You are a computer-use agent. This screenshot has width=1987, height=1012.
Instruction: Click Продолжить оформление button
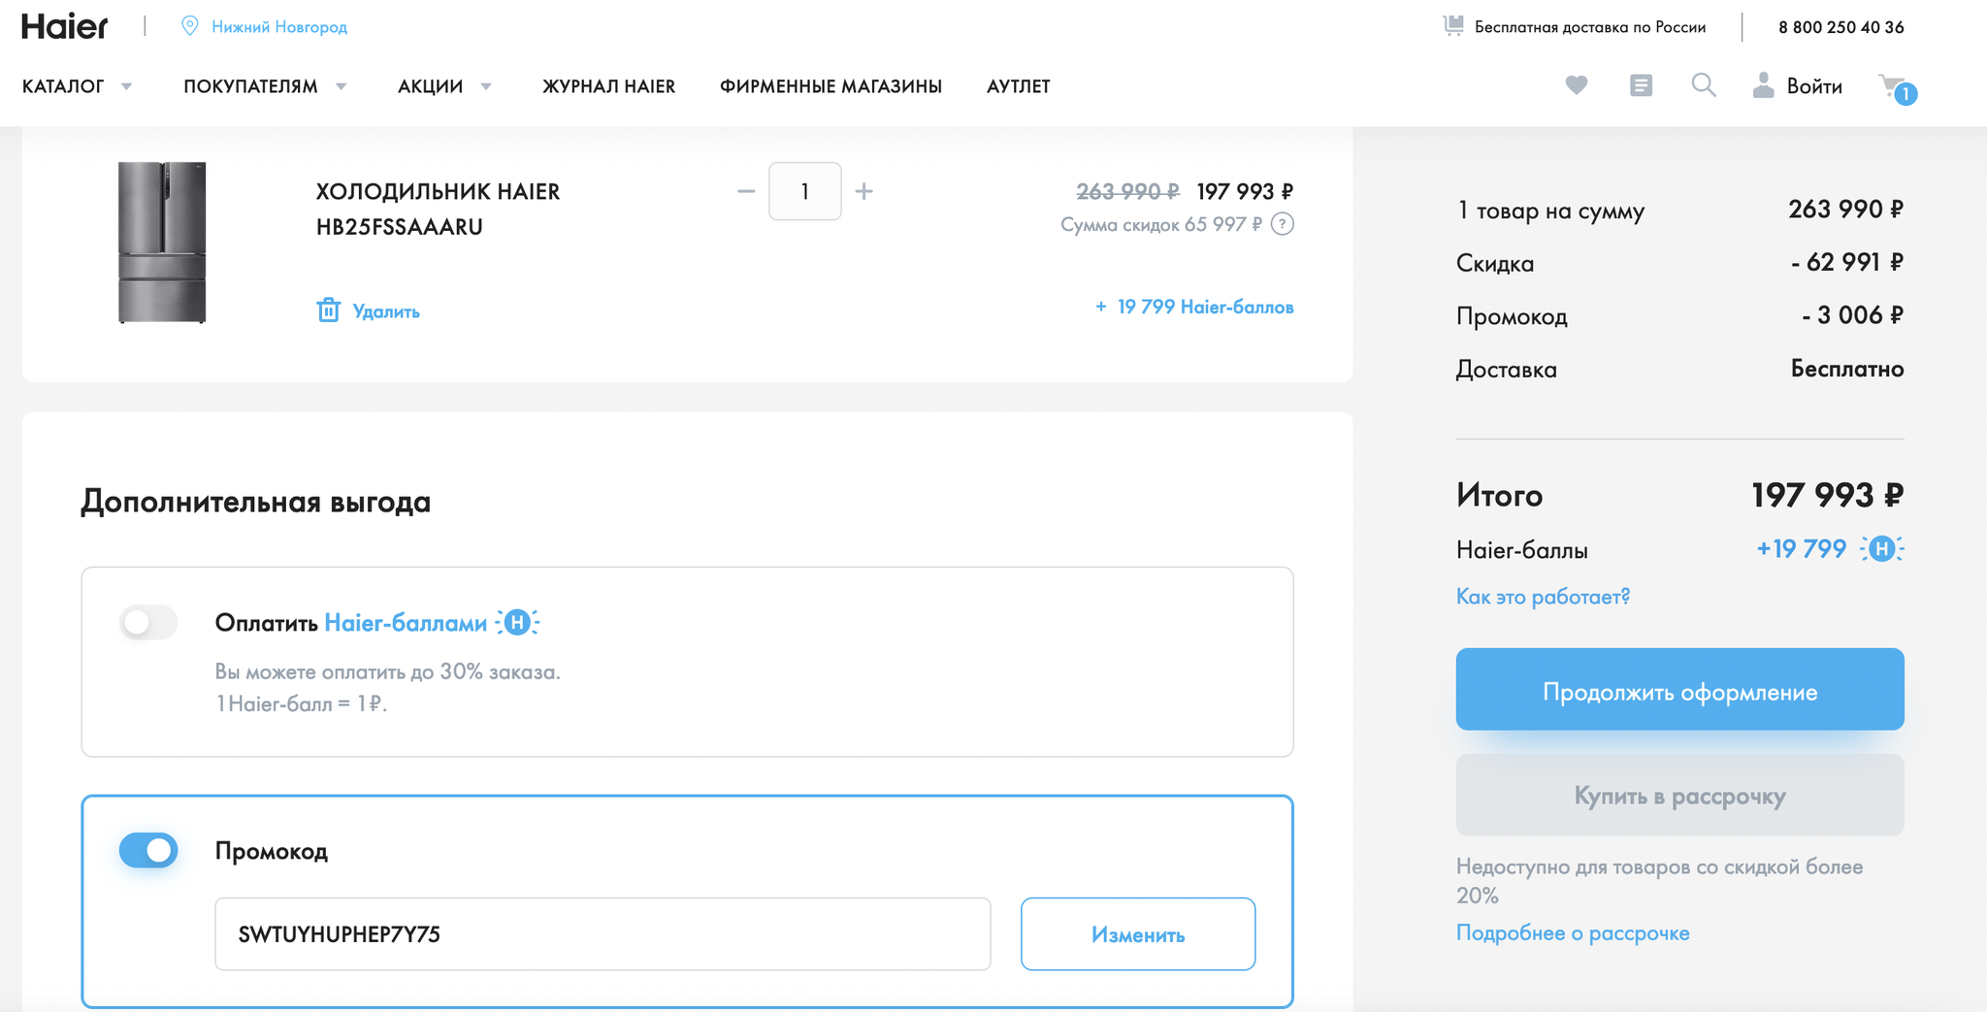click(x=1679, y=689)
